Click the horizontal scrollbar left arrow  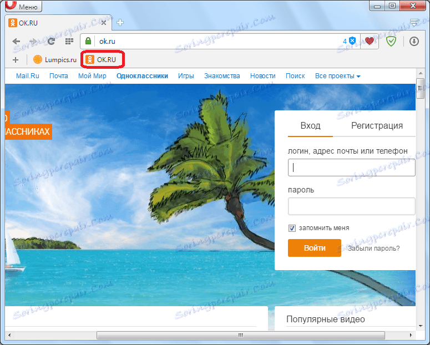[x=9, y=335]
